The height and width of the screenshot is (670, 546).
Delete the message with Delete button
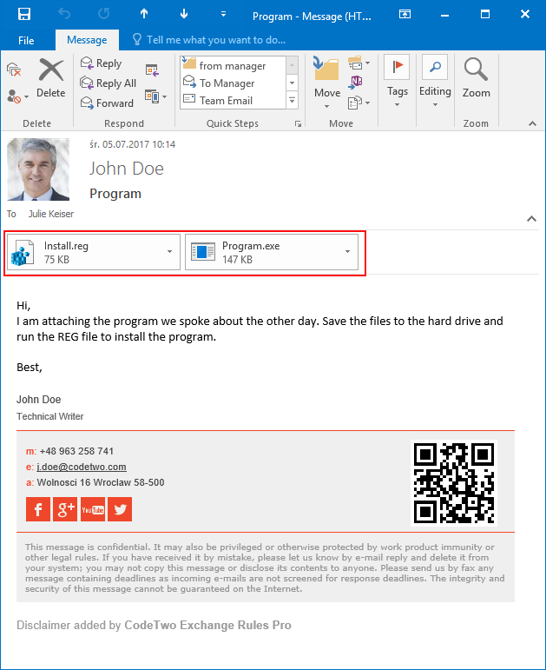pyautogui.click(x=51, y=78)
